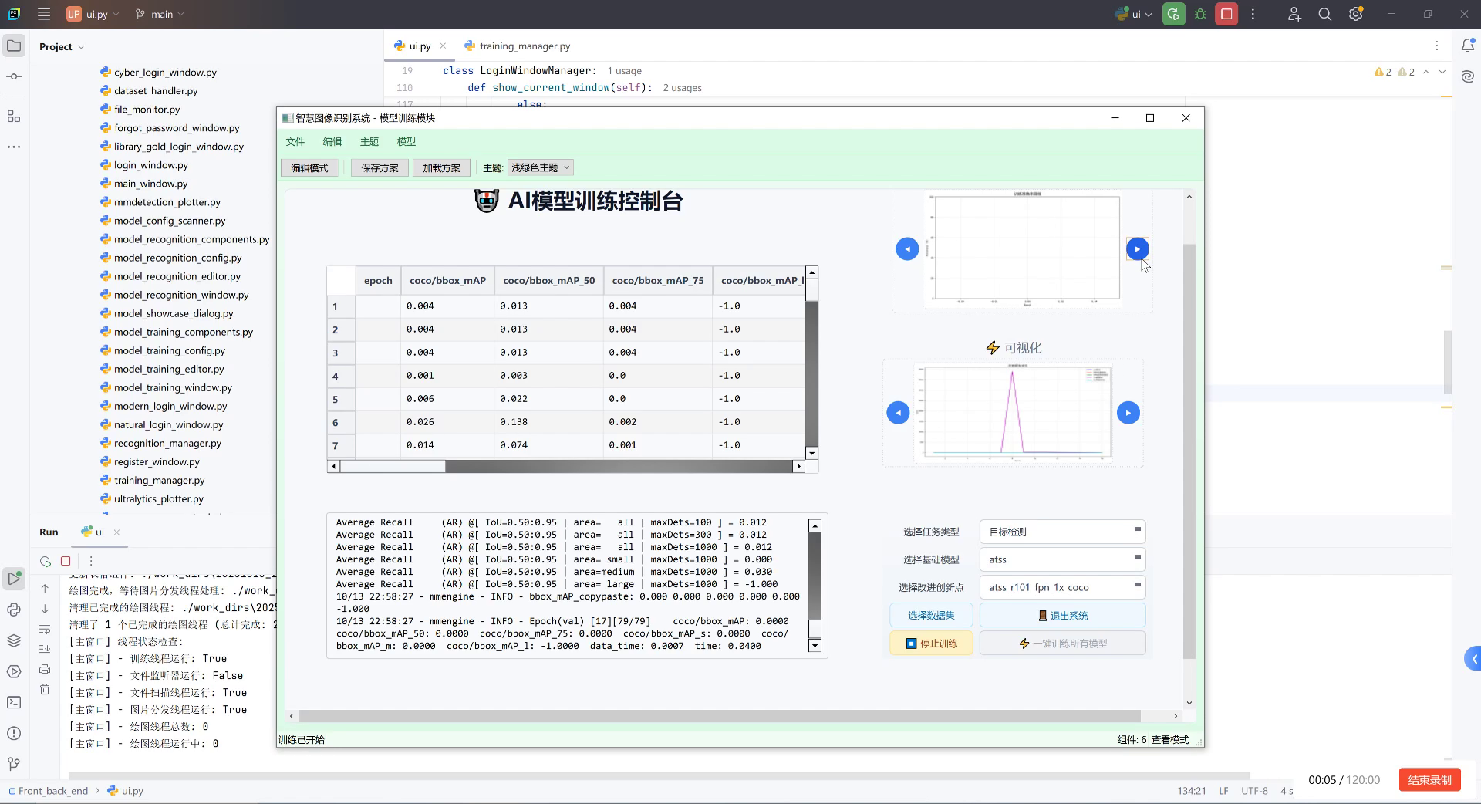Click the peak line chart thumbnail
This screenshot has width=1481, height=804.
1013,413
